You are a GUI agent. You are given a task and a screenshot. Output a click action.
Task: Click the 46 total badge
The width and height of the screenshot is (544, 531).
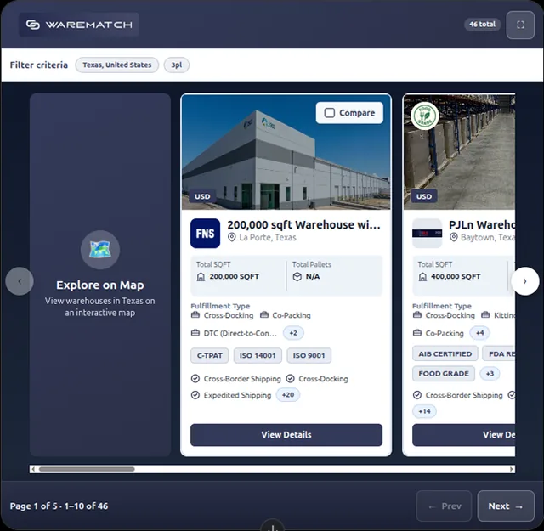click(482, 25)
